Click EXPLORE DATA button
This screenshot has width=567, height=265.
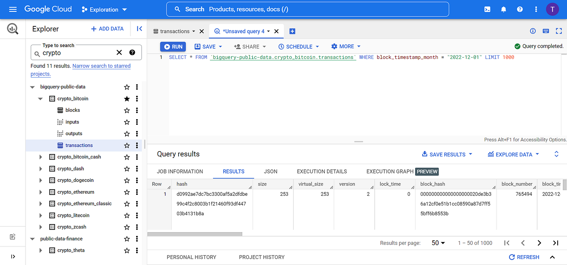click(x=514, y=154)
